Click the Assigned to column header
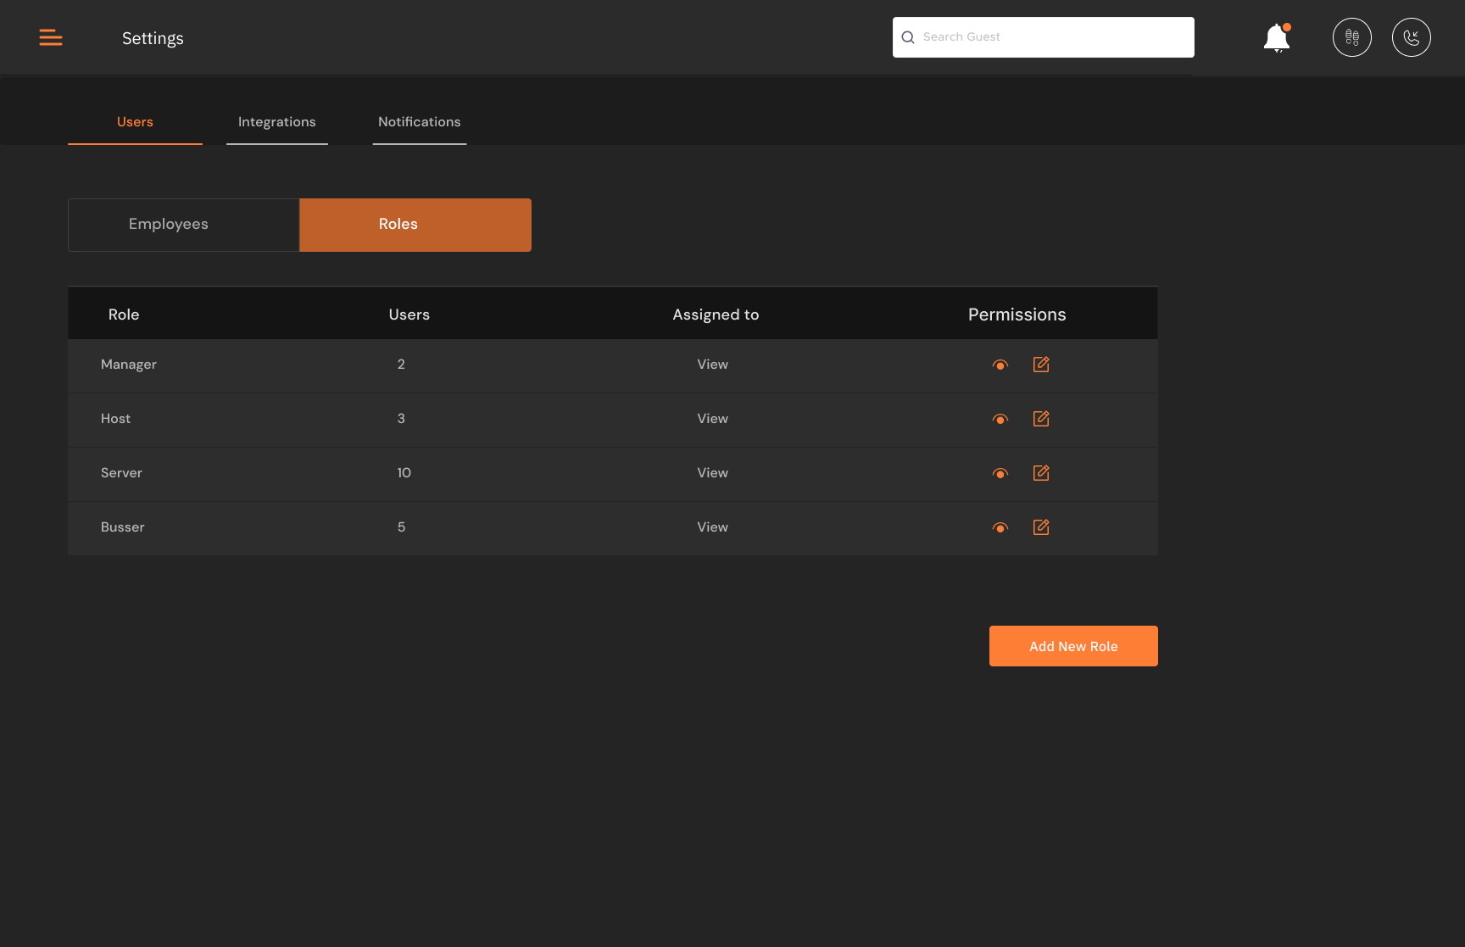Image resolution: width=1465 pixels, height=947 pixels. point(716,315)
